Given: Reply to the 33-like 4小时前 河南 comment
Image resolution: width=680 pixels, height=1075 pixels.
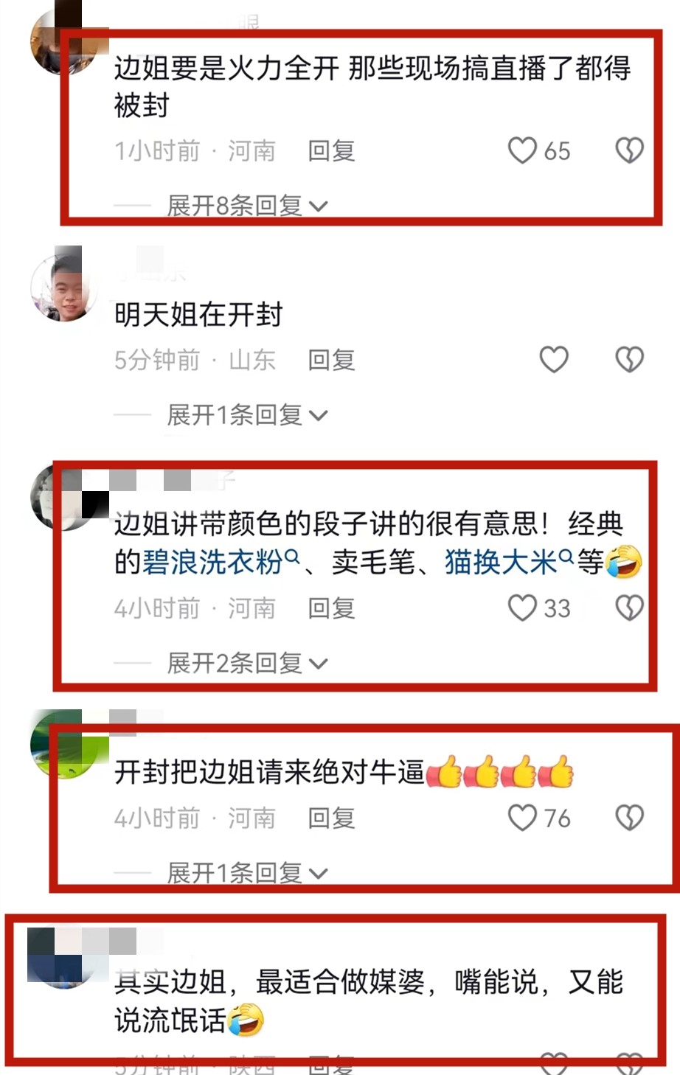Looking at the screenshot, I should (331, 609).
